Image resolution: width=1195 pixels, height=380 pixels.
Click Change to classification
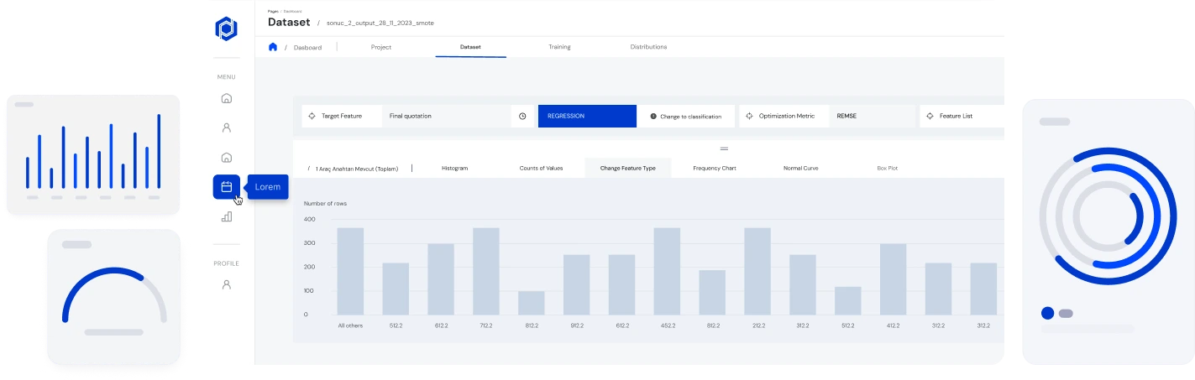click(686, 116)
